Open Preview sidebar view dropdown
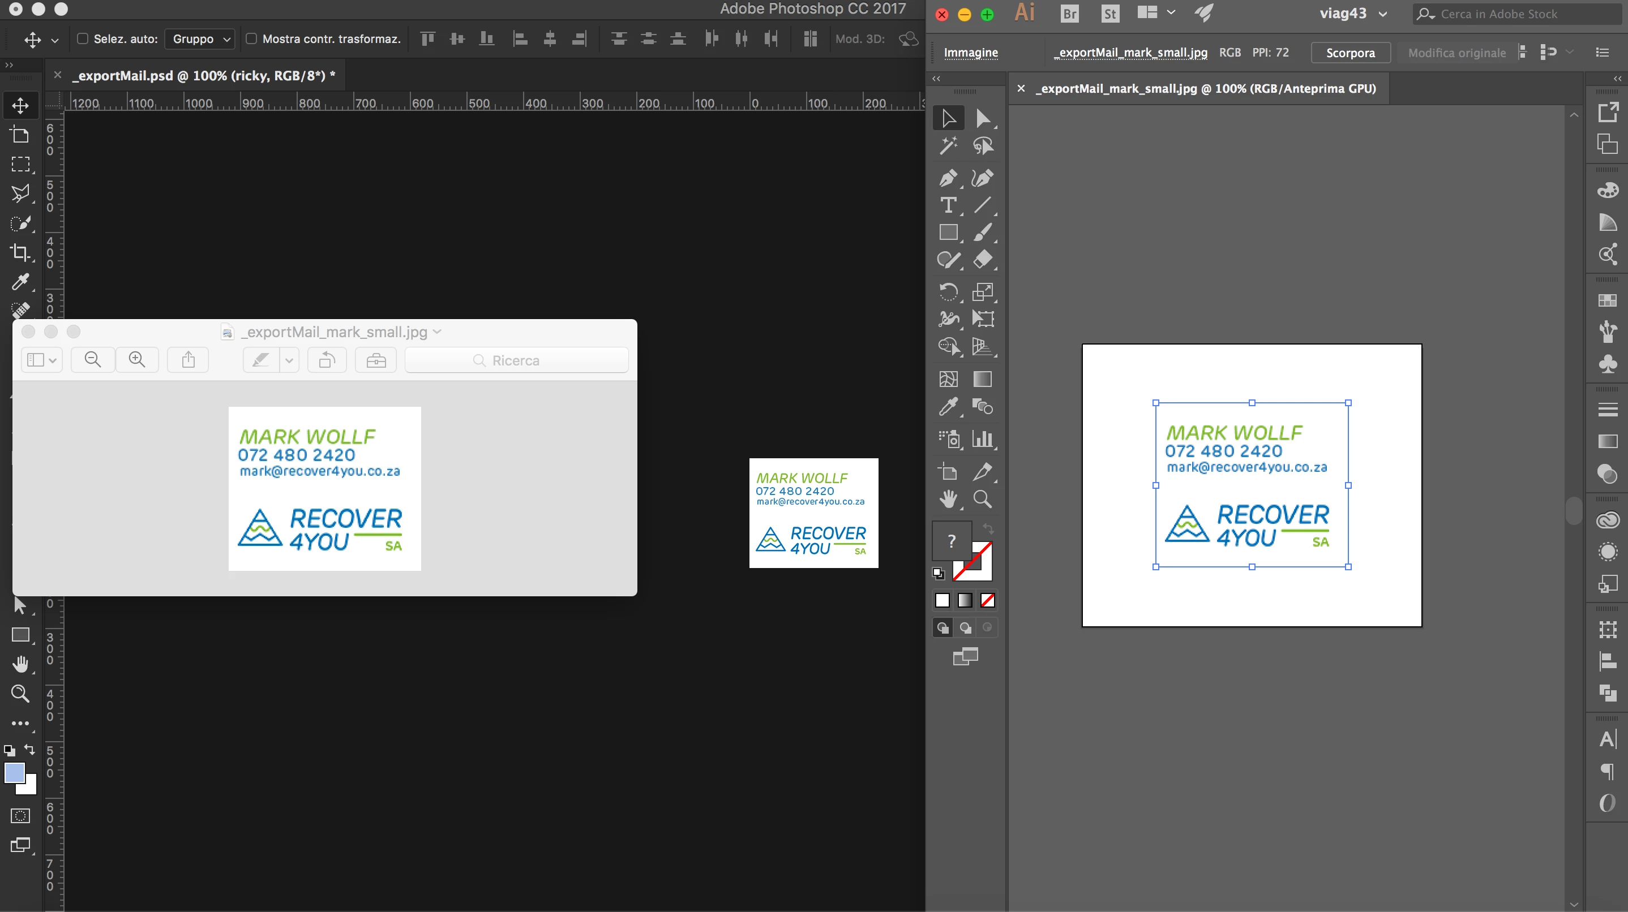The width and height of the screenshot is (1628, 912). pos(42,360)
